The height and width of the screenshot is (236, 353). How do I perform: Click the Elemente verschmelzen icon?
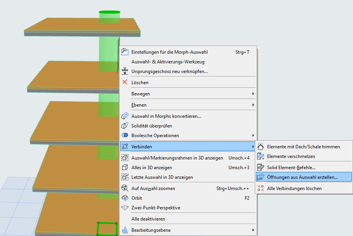pyautogui.click(x=261, y=156)
